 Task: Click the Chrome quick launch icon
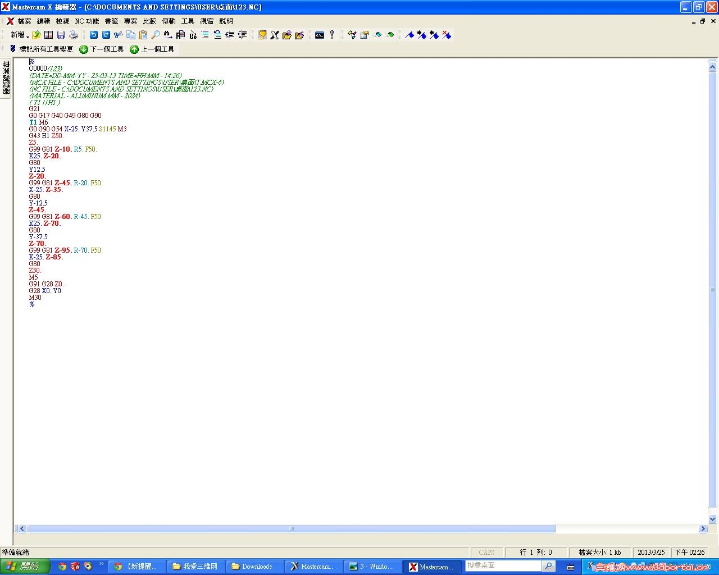pos(62,567)
